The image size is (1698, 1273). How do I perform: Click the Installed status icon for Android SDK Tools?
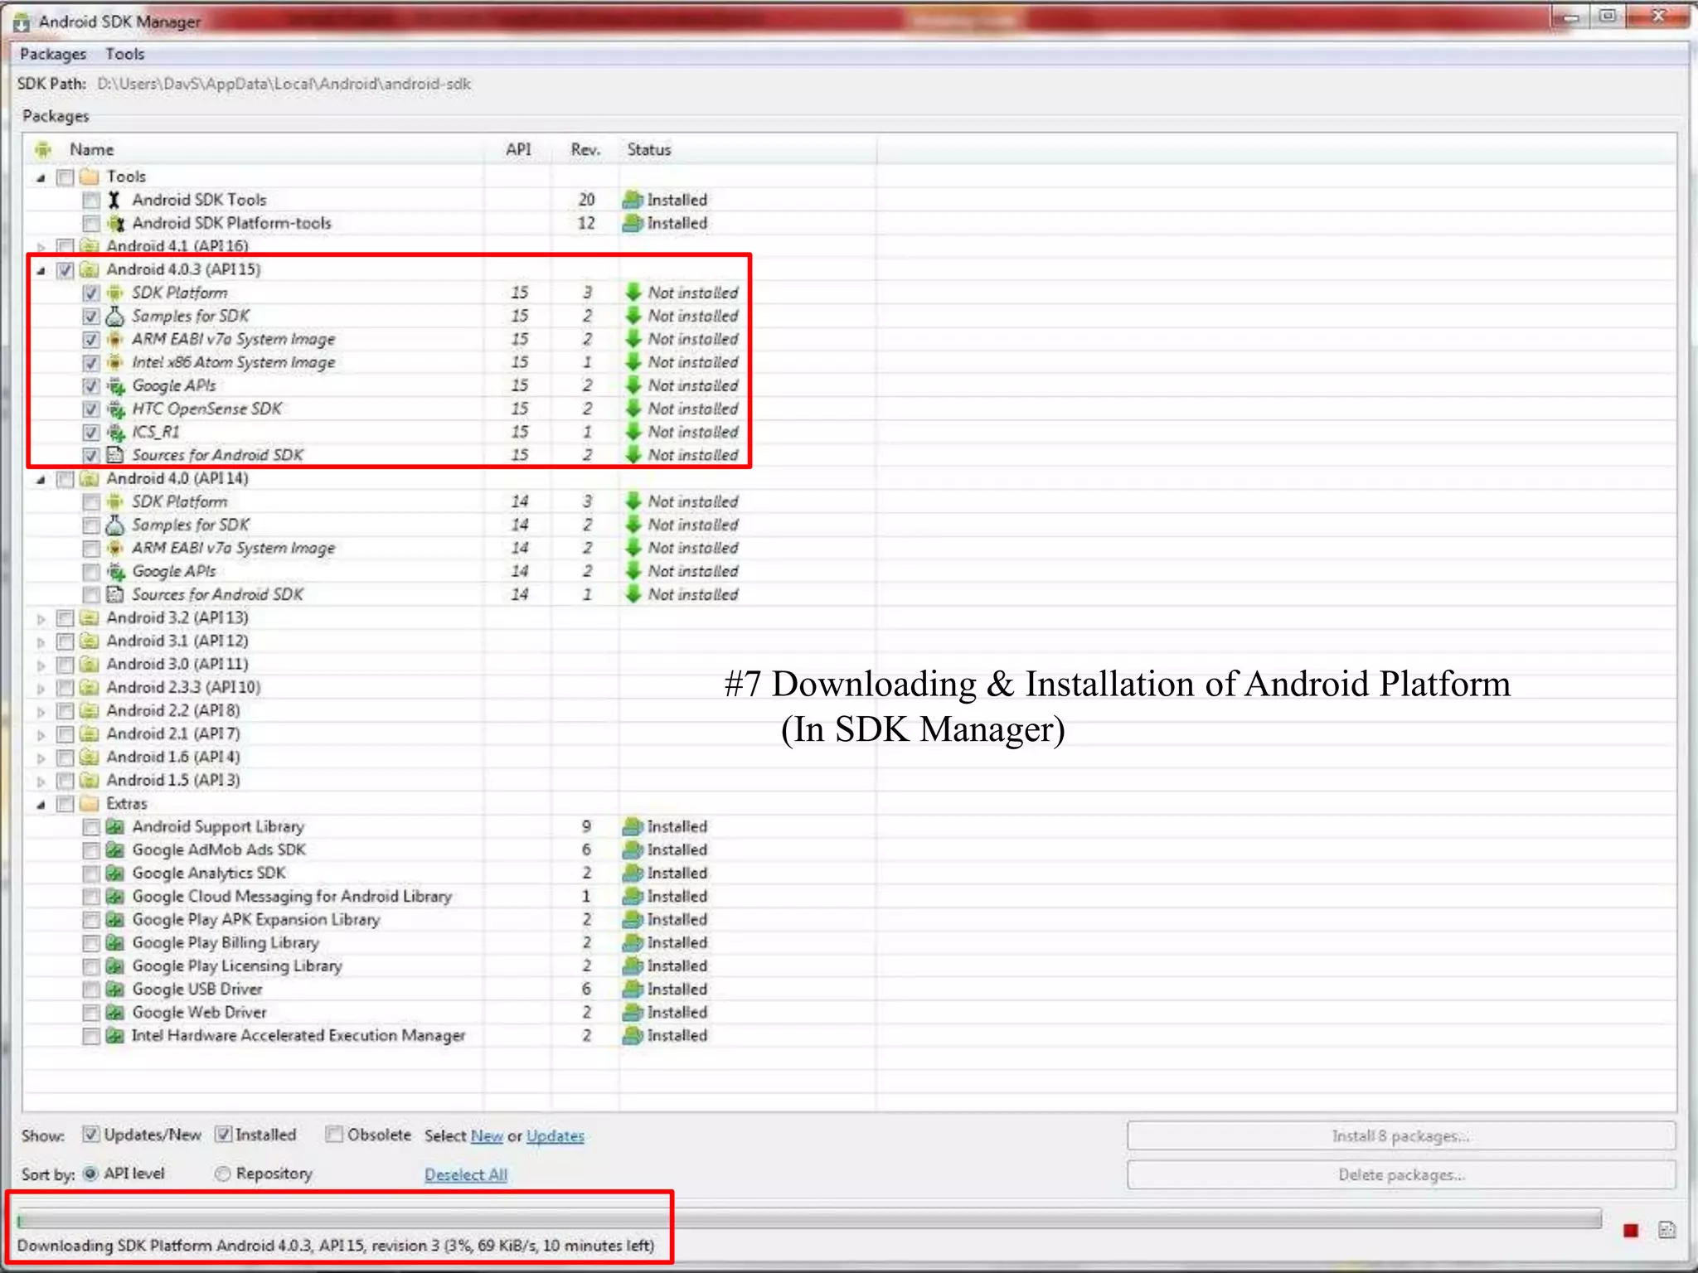(x=633, y=200)
